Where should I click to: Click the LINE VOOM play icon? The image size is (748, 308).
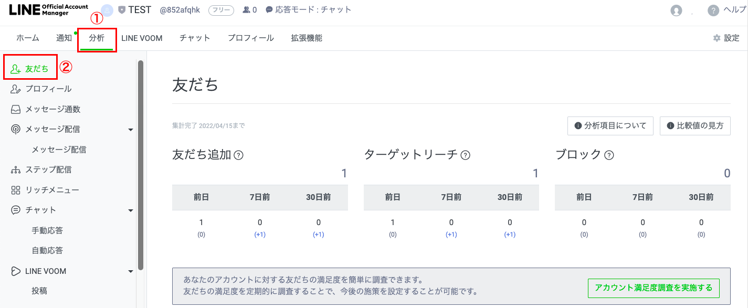tap(16, 271)
